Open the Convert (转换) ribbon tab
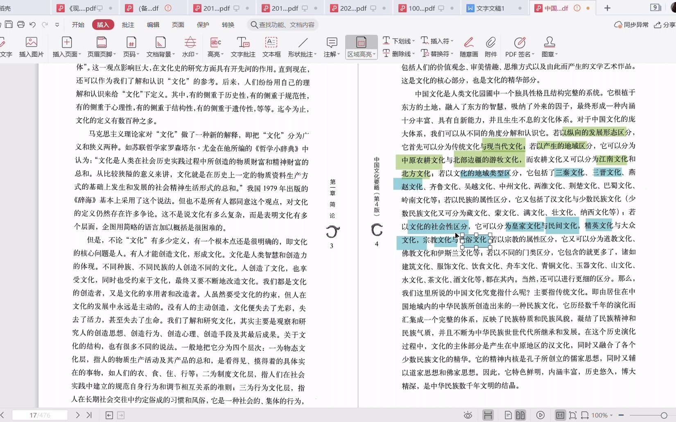The image size is (676, 422). (x=228, y=25)
